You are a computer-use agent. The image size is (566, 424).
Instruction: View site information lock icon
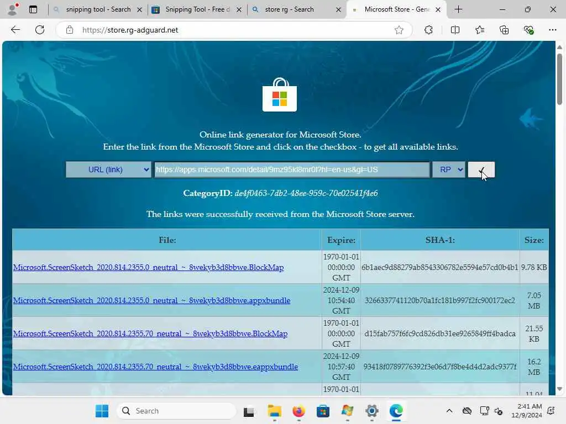(70, 30)
